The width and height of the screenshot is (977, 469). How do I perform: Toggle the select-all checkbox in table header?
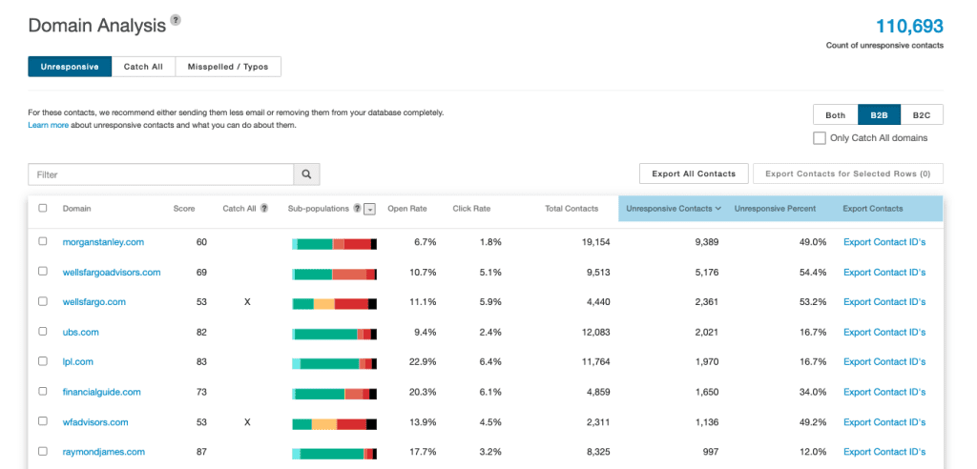[x=43, y=208]
